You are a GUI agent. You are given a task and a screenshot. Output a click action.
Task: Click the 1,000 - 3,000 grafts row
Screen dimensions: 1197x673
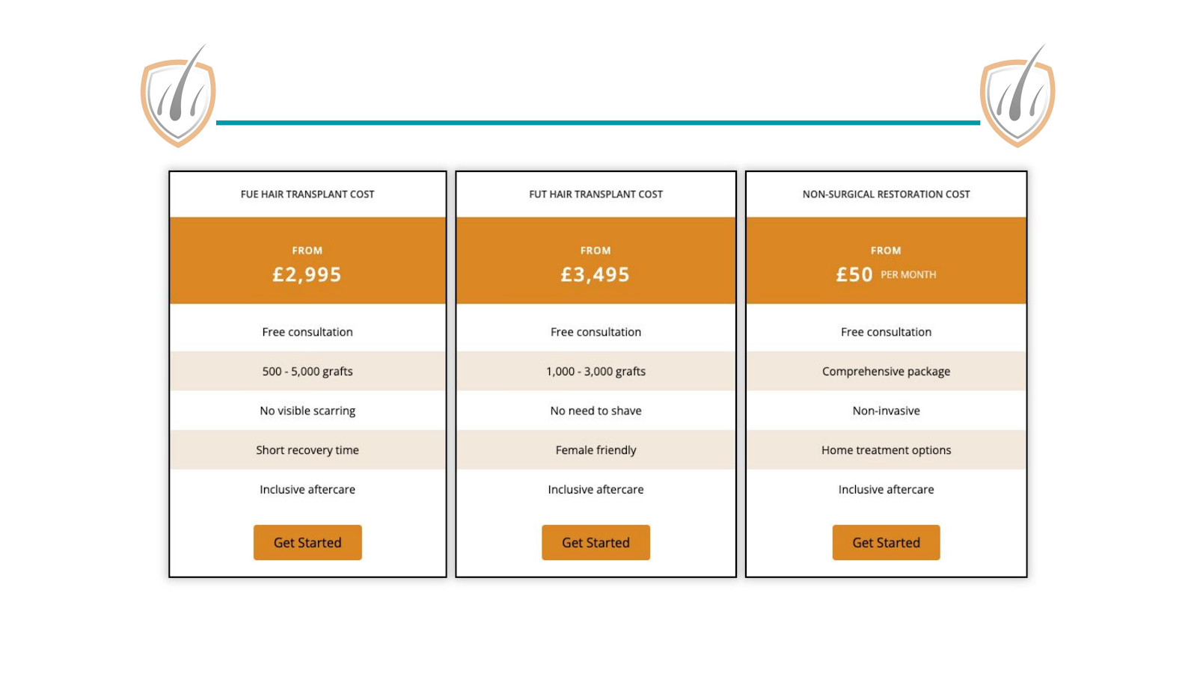pos(596,372)
